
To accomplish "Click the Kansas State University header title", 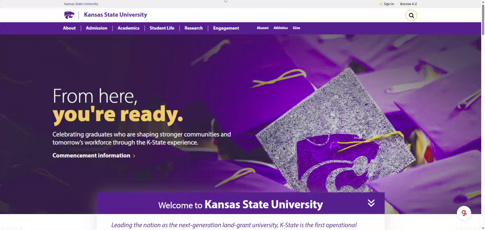I will coord(115,15).
